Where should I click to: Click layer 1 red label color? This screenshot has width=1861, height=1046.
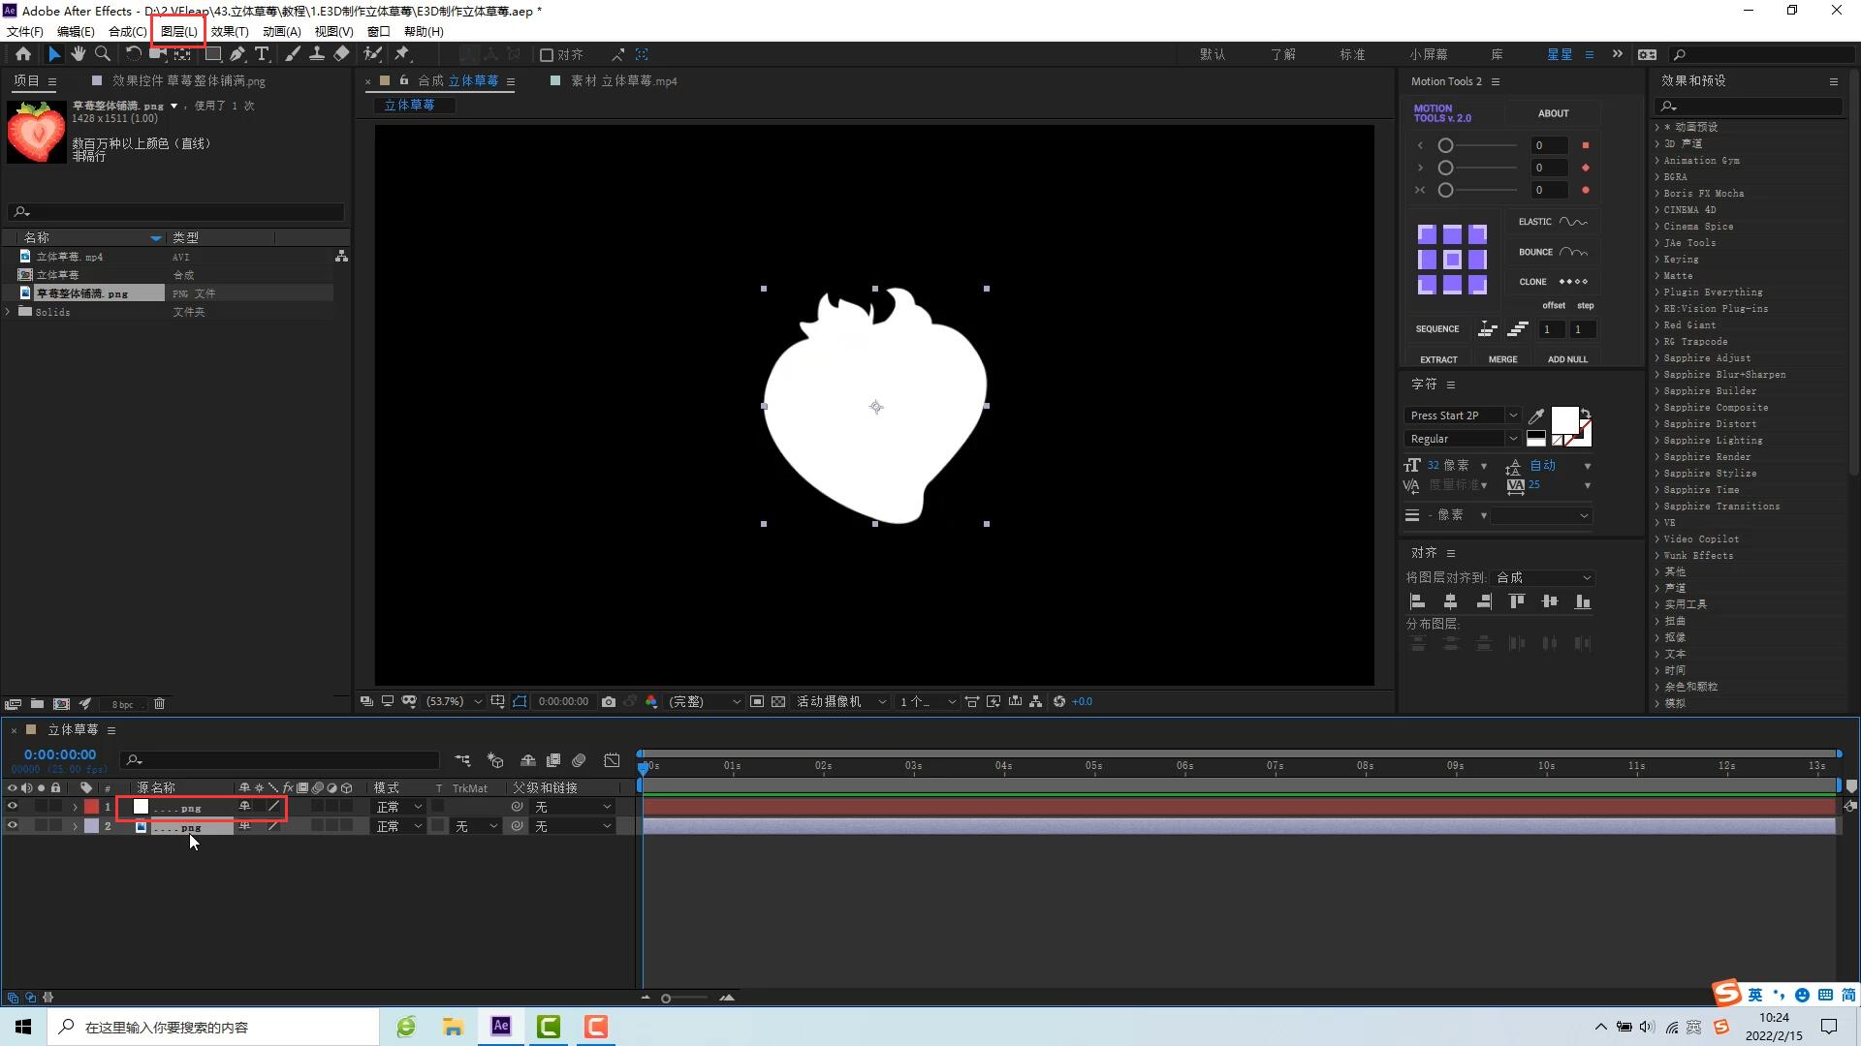pos(91,807)
